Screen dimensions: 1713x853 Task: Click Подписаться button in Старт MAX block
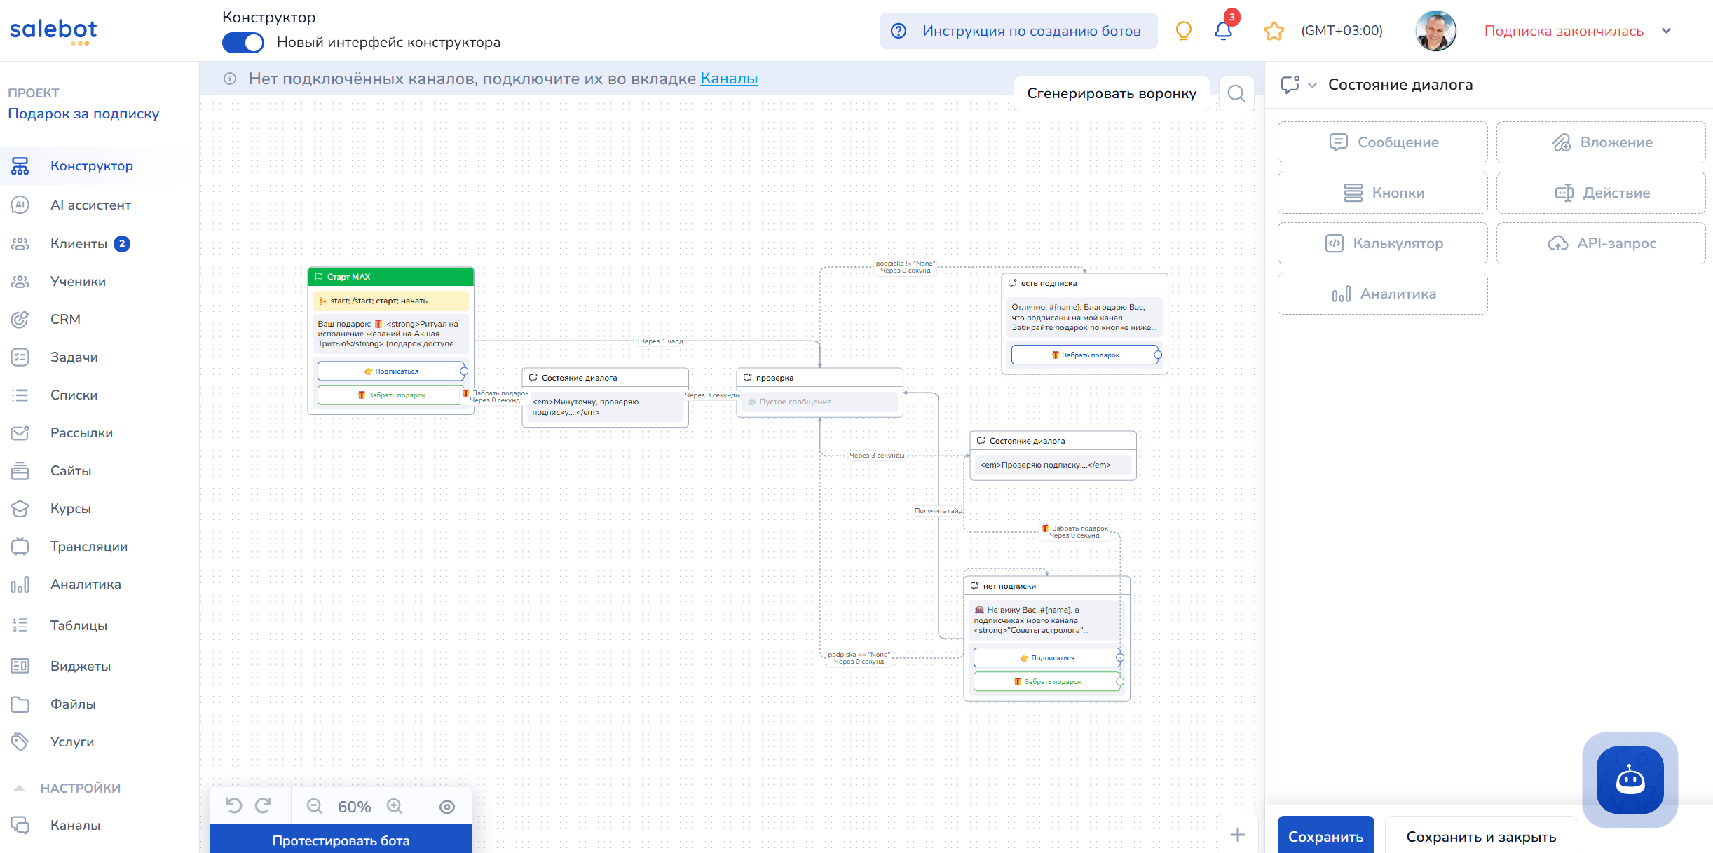point(390,371)
